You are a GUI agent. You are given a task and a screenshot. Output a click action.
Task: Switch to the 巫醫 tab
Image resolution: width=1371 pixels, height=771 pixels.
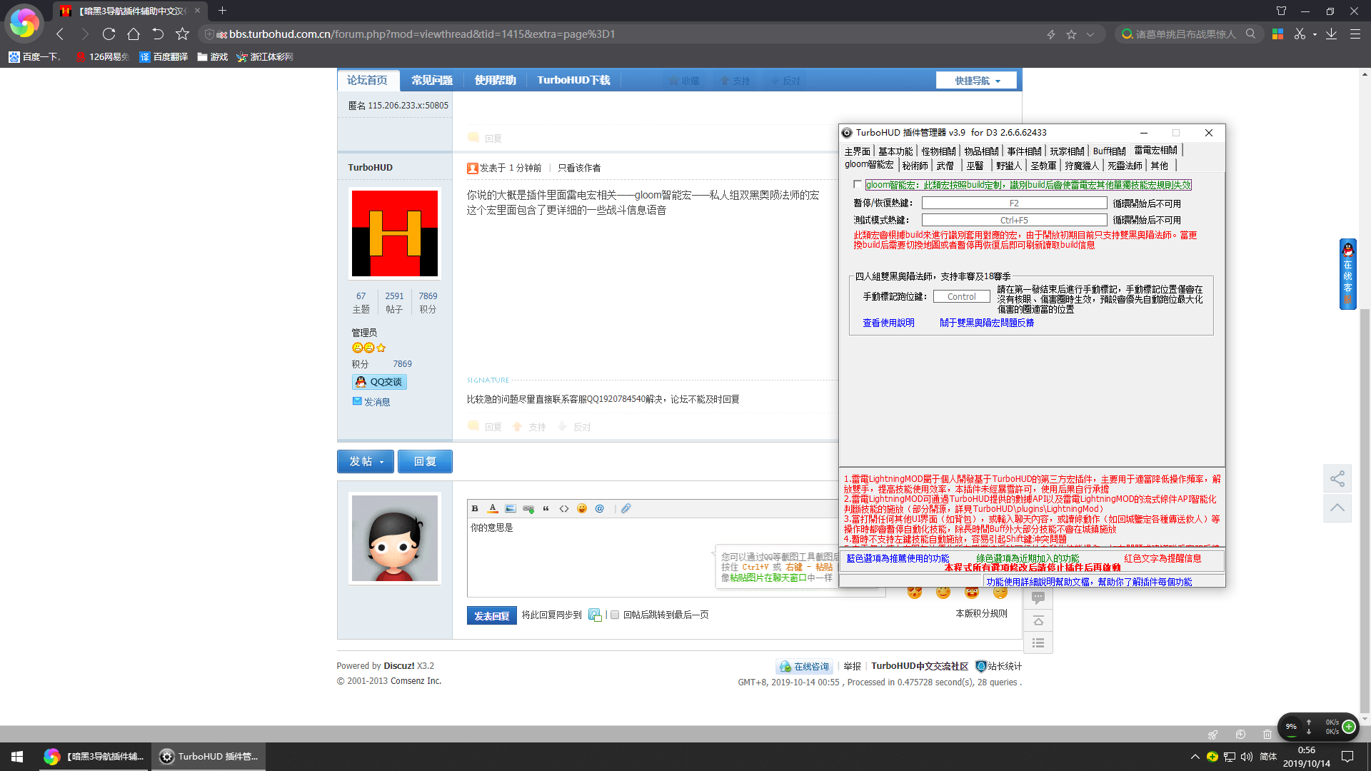click(975, 166)
